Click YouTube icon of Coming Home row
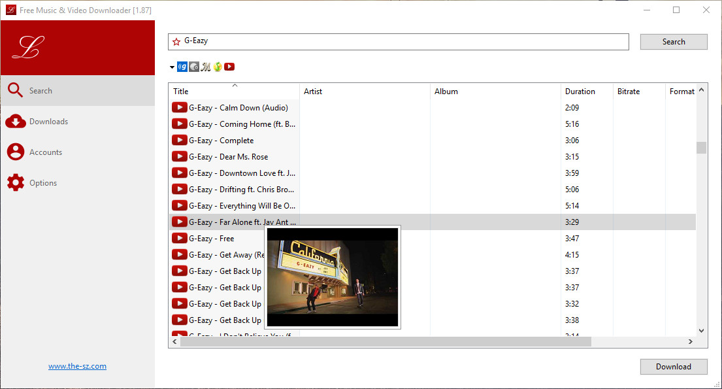Image resolution: width=722 pixels, height=389 pixels. 180,124
